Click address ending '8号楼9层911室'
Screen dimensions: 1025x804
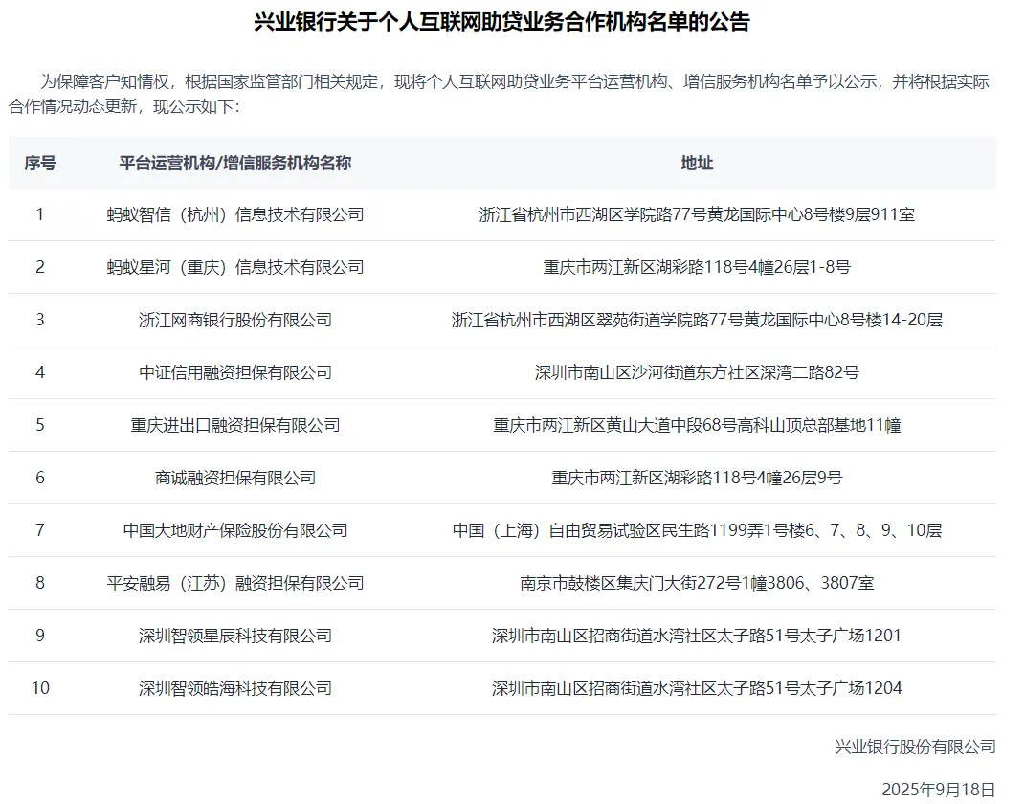tap(697, 214)
